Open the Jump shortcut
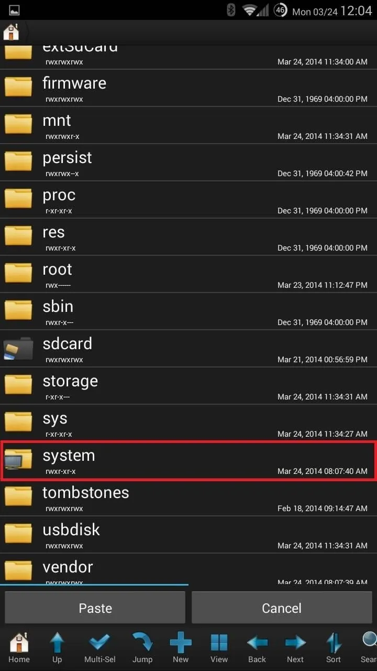Viewport: 377px width, 671px height. tap(142, 648)
